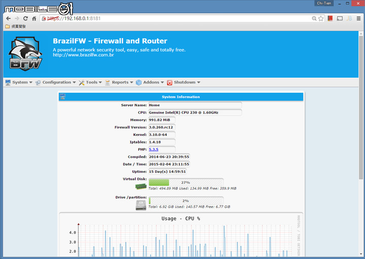Expand the Tools dropdown arrow
The image size is (365, 259).
(100, 83)
